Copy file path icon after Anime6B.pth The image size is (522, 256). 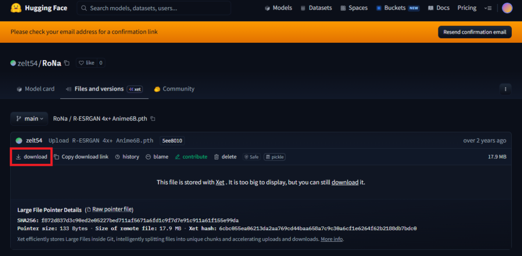(x=153, y=119)
